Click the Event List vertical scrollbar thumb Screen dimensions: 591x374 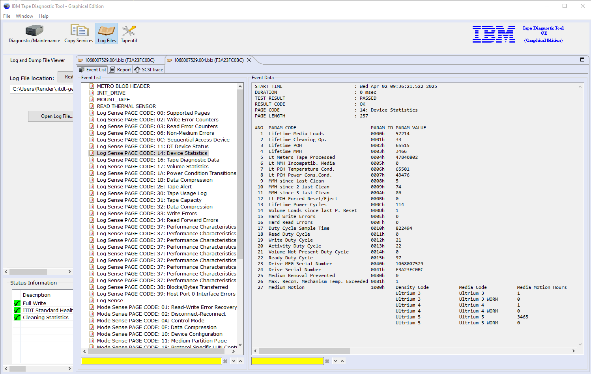[240, 174]
